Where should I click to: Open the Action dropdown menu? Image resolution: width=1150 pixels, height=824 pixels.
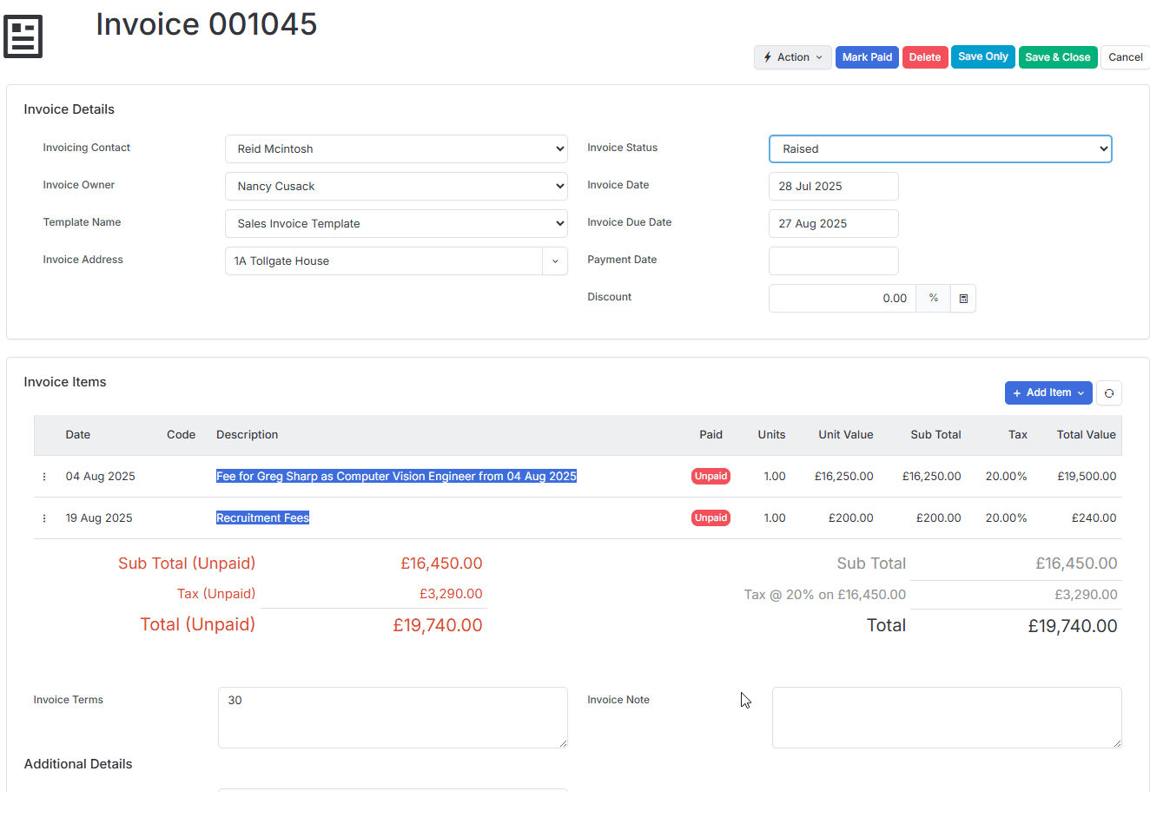click(793, 57)
